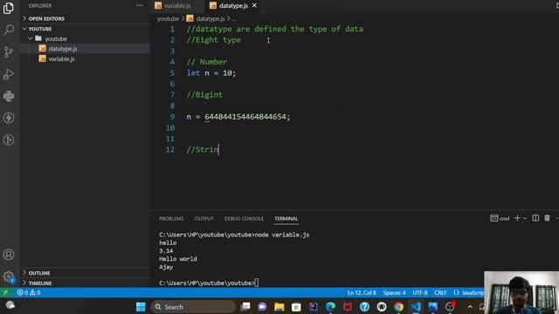
Task: Open the Accounts menu icon
Action: 9,255
